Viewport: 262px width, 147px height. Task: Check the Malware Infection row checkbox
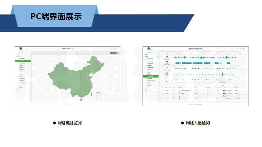tap(162, 99)
